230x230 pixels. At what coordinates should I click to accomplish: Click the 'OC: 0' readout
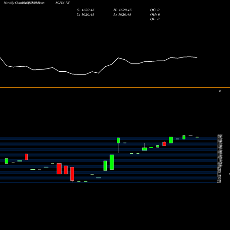155,10
